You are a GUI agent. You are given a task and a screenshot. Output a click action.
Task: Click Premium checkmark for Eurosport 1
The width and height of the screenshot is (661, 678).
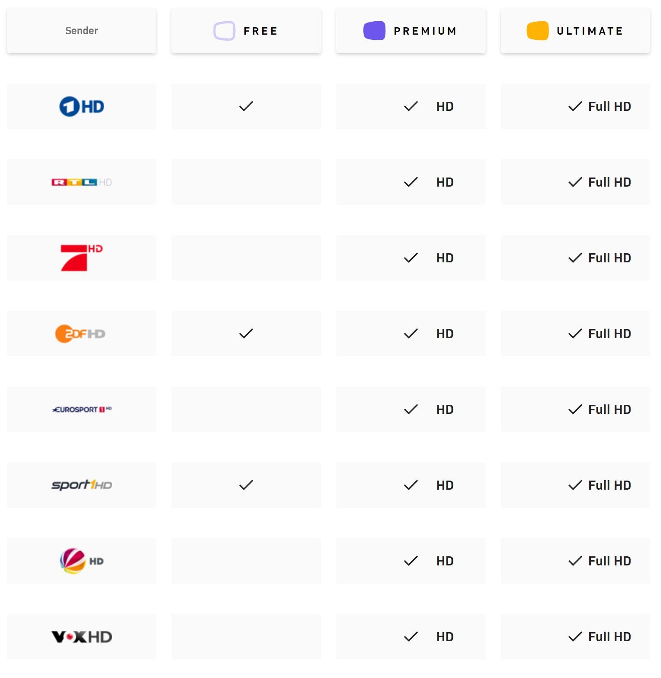pos(411,410)
